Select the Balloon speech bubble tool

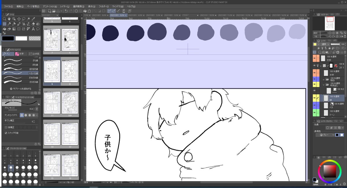[38, 29]
